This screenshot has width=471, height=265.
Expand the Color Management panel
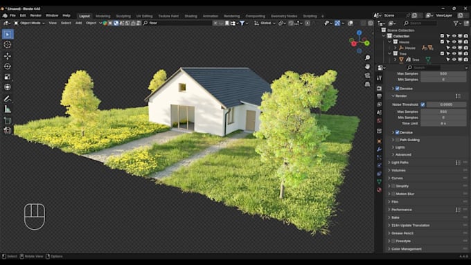coord(406,249)
